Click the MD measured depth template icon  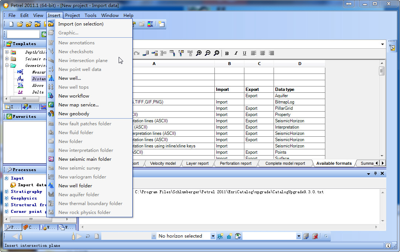[20, 72]
